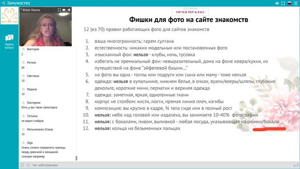The width and height of the screenshot is (300, 169).
Task: Click the chat scrollbar handle
Action: click(76, 158)
